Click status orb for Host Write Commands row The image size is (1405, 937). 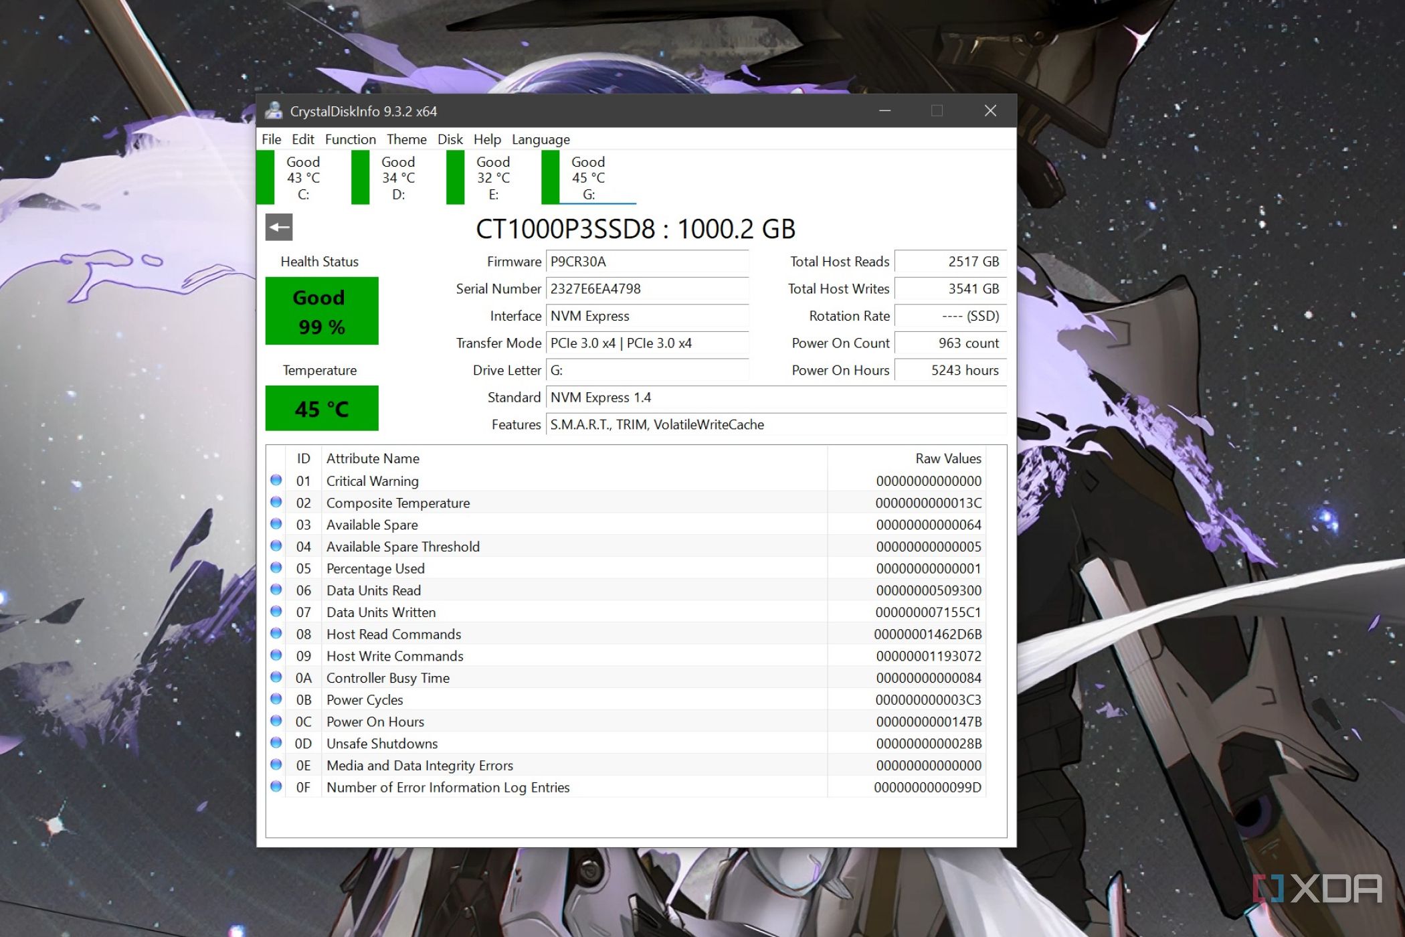pos(276,656)
